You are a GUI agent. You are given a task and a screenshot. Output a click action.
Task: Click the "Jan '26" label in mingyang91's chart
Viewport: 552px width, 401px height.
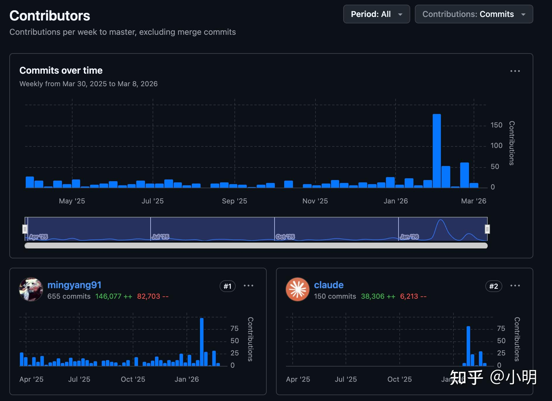coord(187,379)
